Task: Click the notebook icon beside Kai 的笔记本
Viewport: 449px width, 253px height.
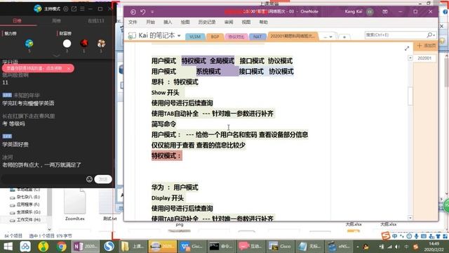Action: point(132,36)
